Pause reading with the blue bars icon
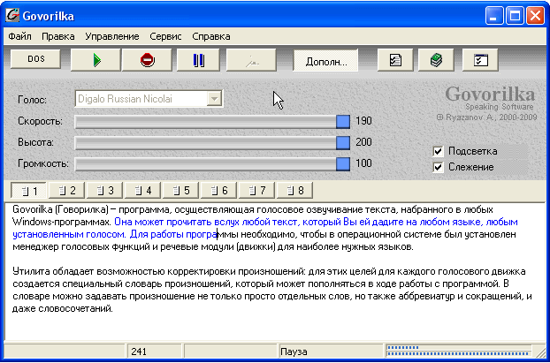This screenshot has width=550, height=363. pyautogui.click(x=198, y=60)
